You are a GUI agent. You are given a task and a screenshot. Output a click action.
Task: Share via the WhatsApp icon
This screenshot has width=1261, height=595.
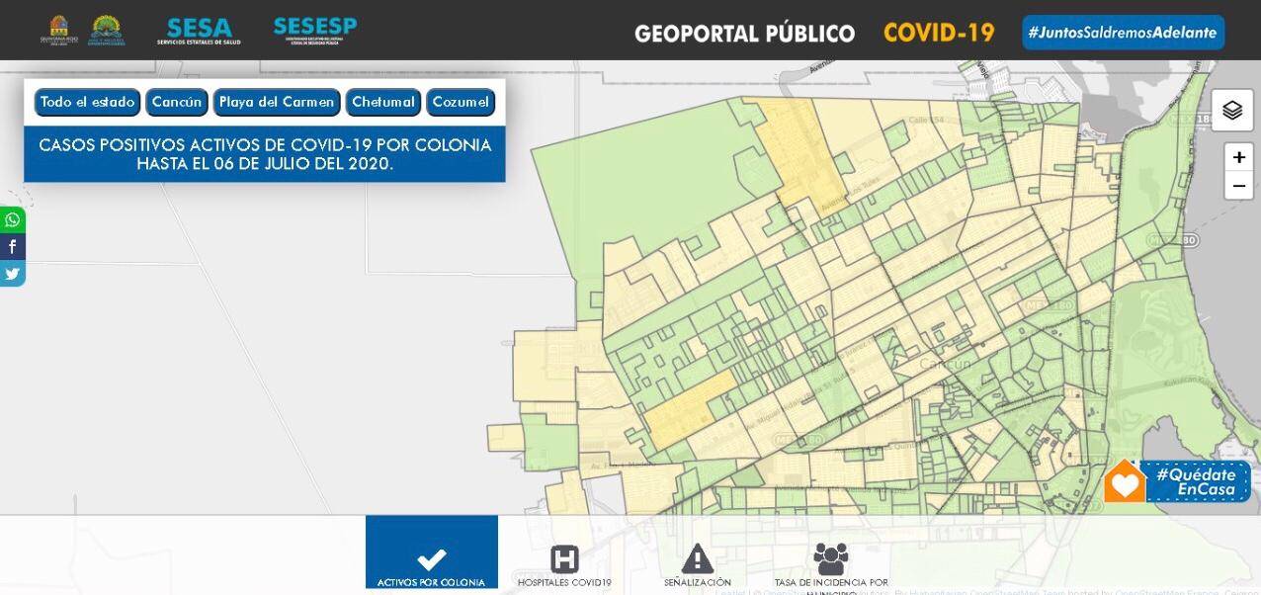click(13, 219)
